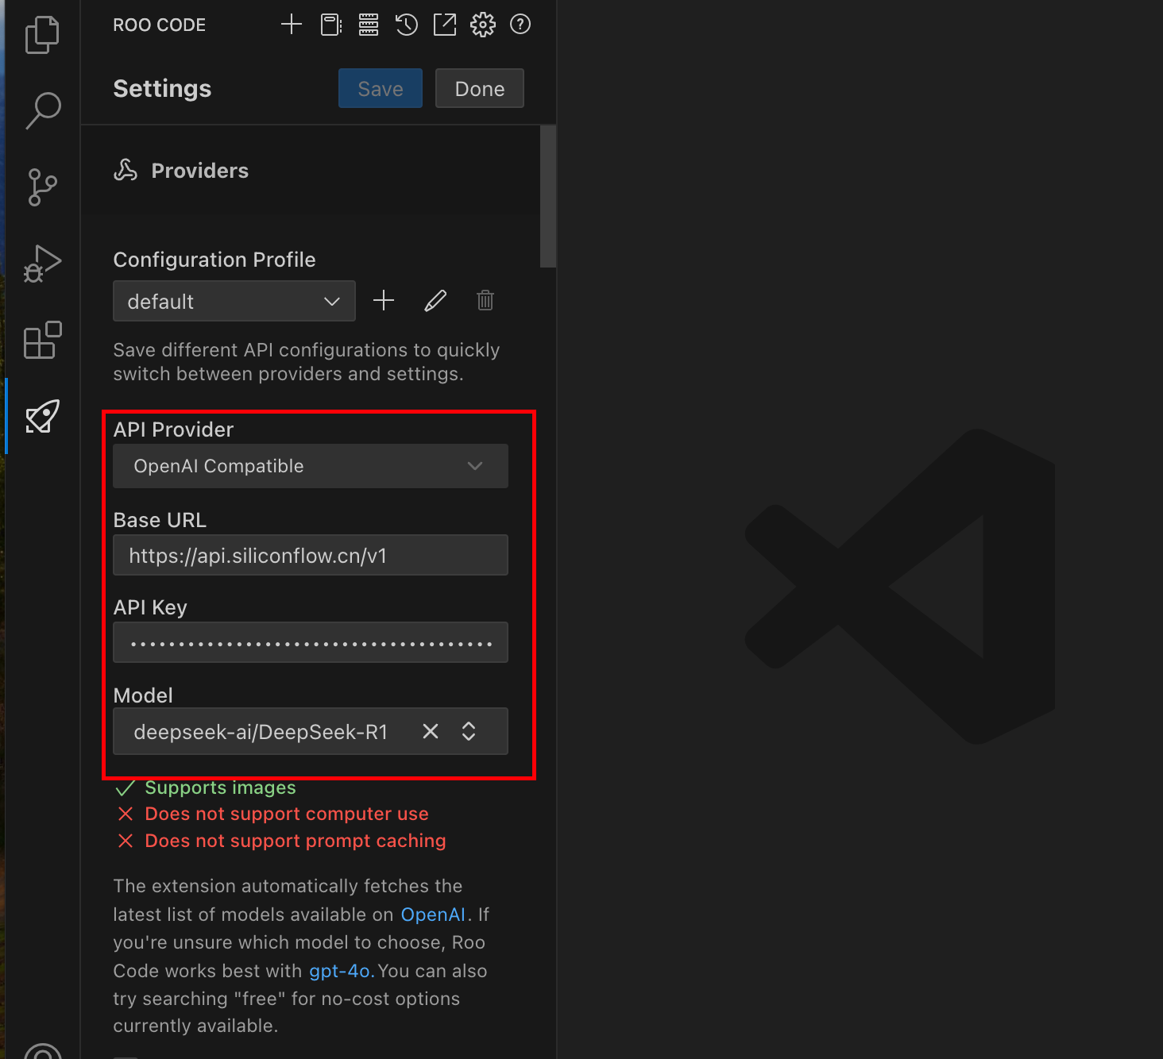Expand the model list selector arrows

click(469, 731)
